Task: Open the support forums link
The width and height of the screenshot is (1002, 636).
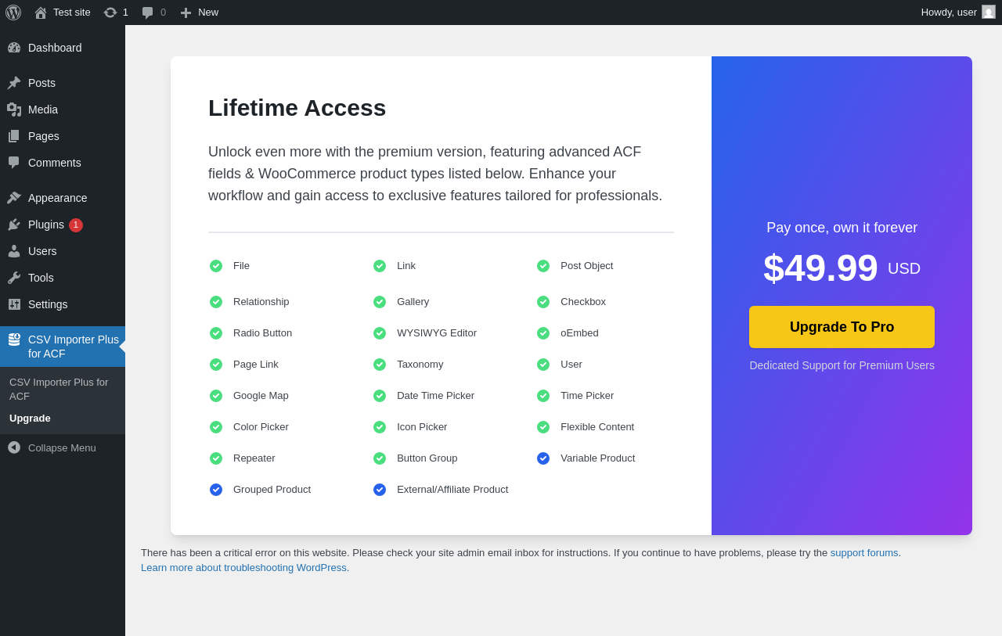Action: tap(864, 552)
